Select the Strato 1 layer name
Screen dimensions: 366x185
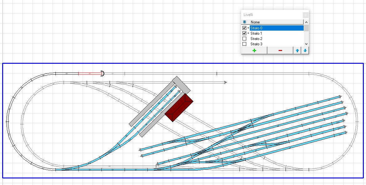click(x=256, y=33)
